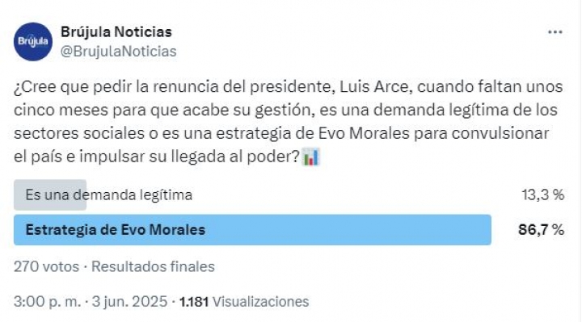Open the three-dot more options menu
Image resolution: width=582 pixels, height=322 pixels.
[555, 32]
